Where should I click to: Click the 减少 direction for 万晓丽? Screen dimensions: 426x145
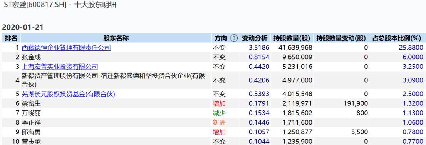pyautogui.click(x=219, y=113)
